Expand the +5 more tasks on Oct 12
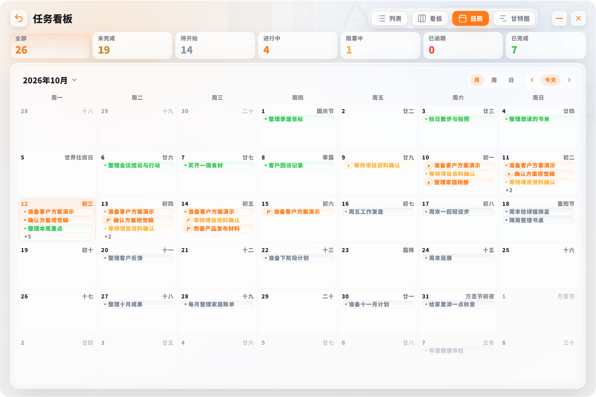The image size is (596, 397). click(x=28, y=237)
